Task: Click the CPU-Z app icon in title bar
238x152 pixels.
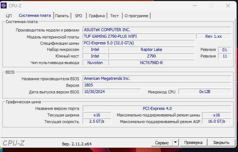Action: (4, 6)
